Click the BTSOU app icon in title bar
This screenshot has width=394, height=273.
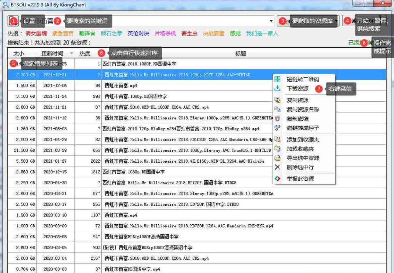5,5
